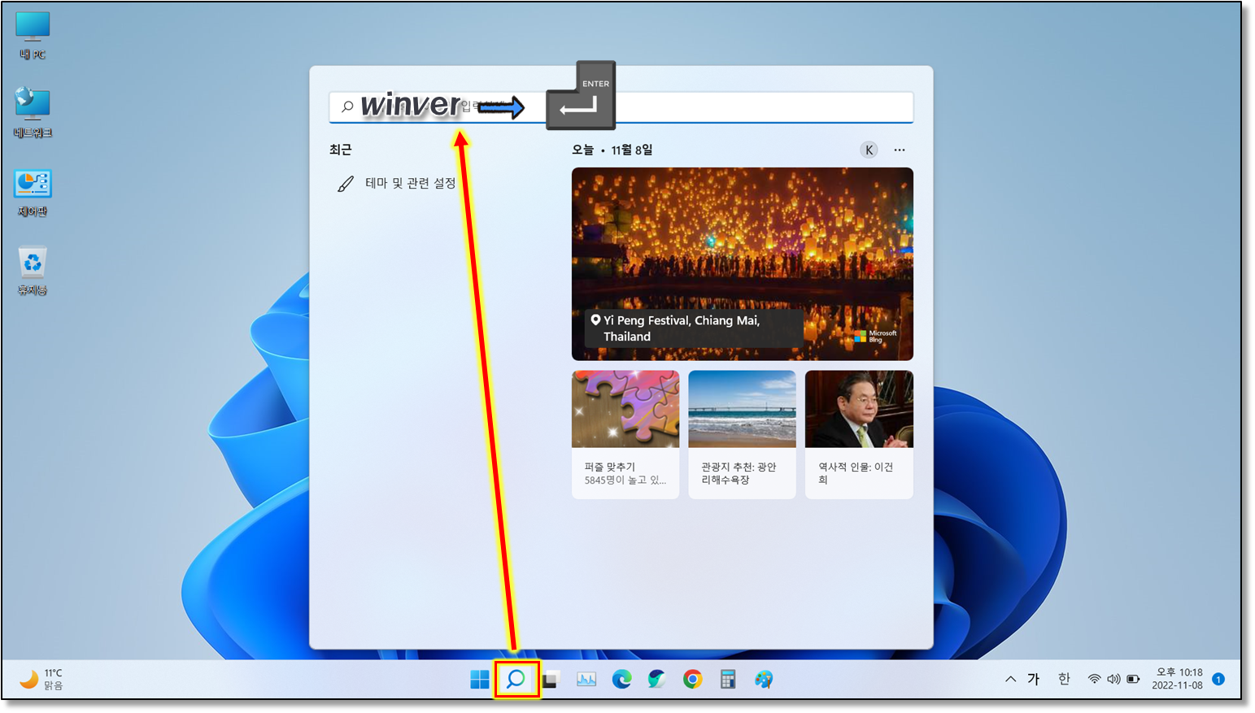Click the Search icon on the taskbar
This screenshot has height=713, width=1255.
coord(516,680)
